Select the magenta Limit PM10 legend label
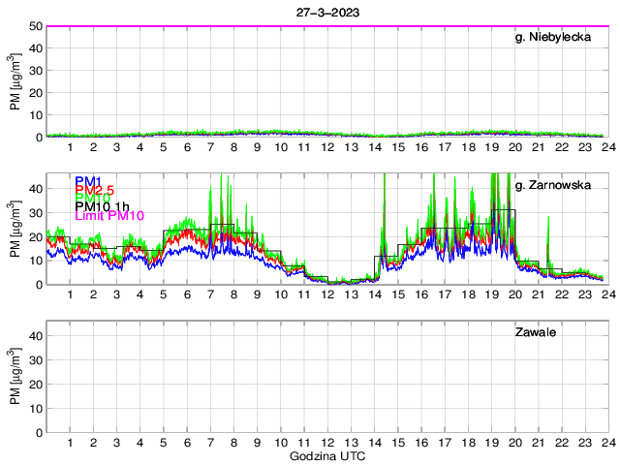 point(108,215)
